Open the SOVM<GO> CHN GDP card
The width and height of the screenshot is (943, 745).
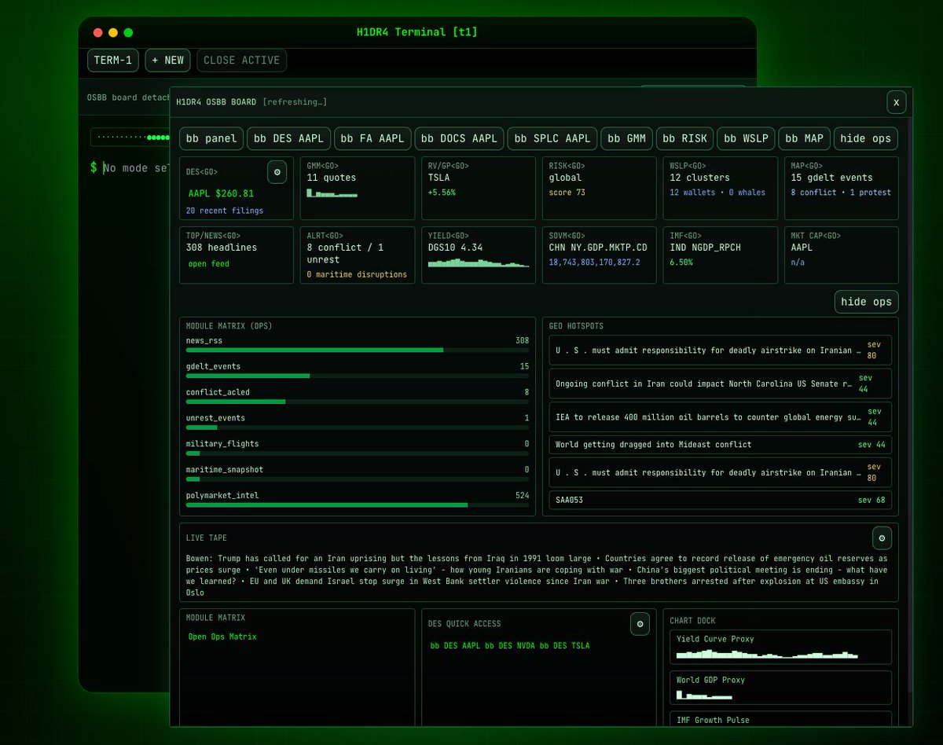tap(599, 255)
